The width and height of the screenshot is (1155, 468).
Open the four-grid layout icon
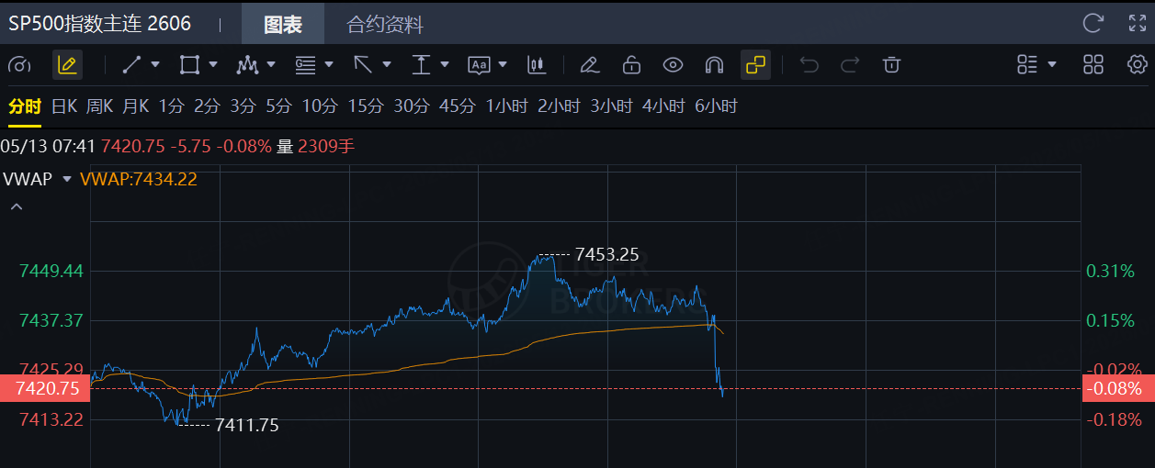coord(1093,64)
